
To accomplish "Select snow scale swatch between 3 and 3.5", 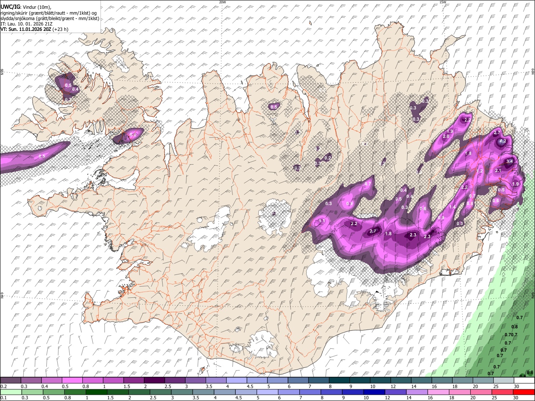I will 195,381.
